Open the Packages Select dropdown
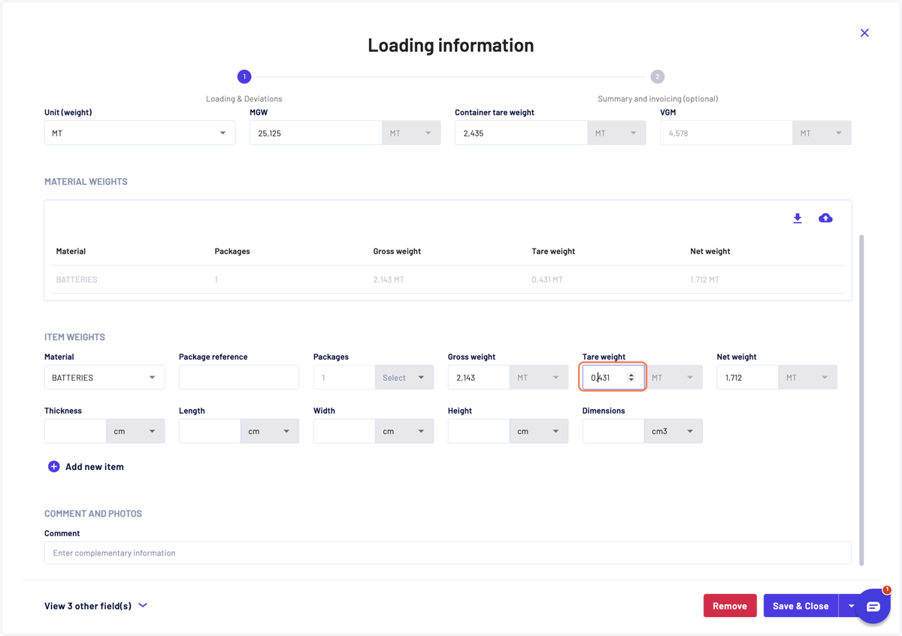Viewport: 902px width, 636px height. point(404,378)
